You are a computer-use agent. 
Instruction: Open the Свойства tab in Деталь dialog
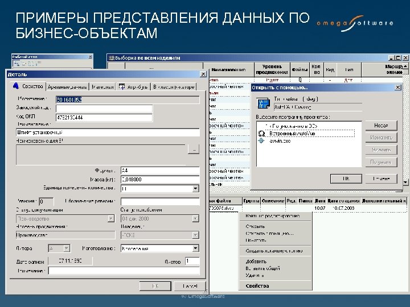coord(28,86)
